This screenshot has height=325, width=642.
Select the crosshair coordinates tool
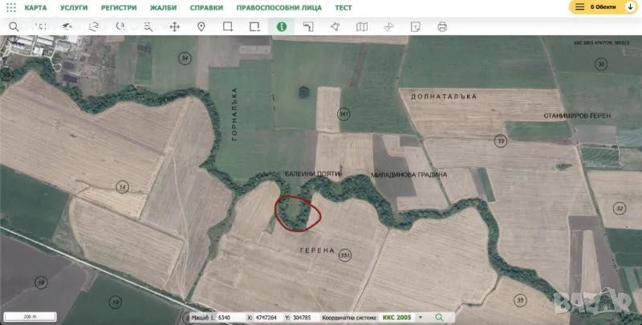[388, 27]
